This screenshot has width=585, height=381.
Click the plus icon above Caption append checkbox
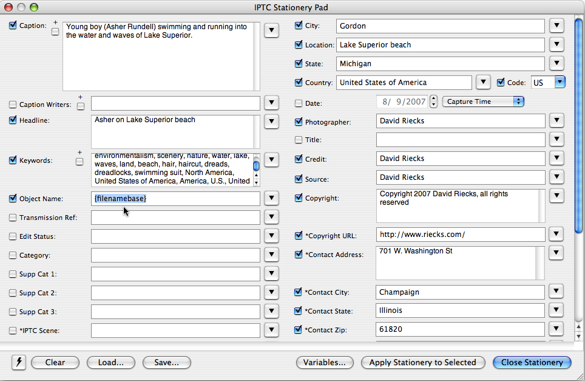55,22
